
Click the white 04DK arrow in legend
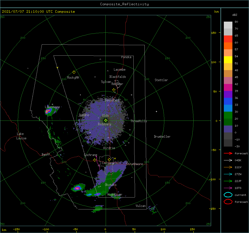pyautogui.click(x=228, y=160)
